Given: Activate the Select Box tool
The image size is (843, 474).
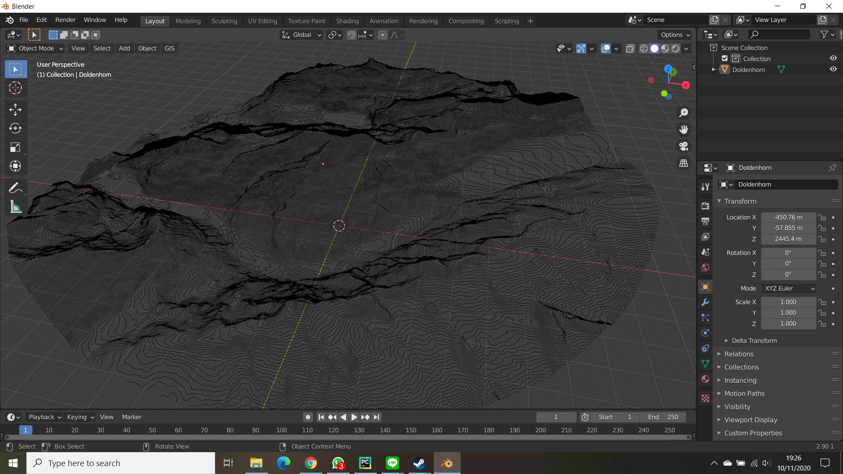Looking at the screenshot, I should 15,69.
